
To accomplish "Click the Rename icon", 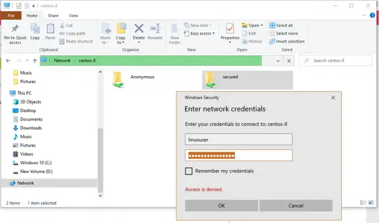I will (x=155, y=28).
